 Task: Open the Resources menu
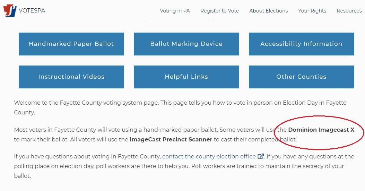pos(349,11)
